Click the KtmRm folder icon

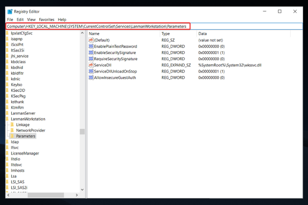7,107
